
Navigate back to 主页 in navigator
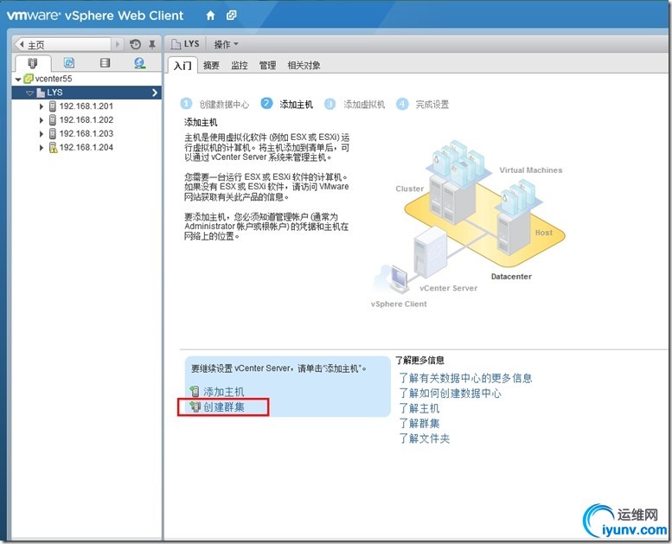click(63, 45)
